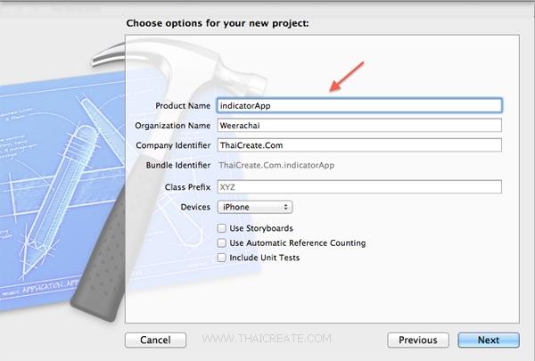Click the Bundle Identifier label
This screenshot has width=535, height=361.
point(178,165)
